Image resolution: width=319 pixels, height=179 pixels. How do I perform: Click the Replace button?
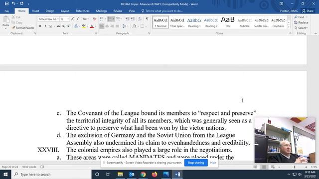click(301, 22)
